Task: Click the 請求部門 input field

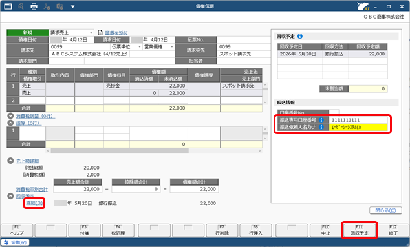Action: coord(67,61)
